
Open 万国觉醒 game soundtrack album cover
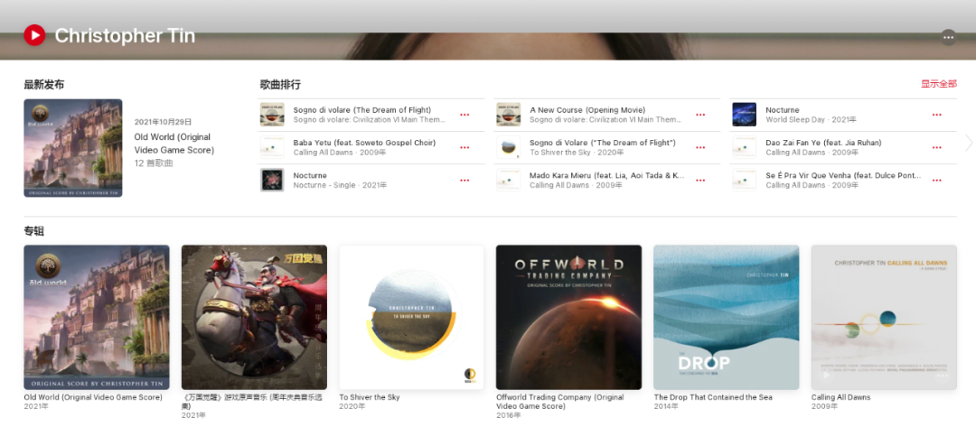254,317
